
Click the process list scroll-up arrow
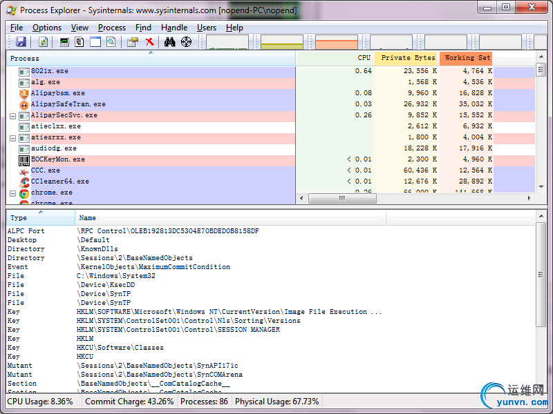[x=541, y=57]
